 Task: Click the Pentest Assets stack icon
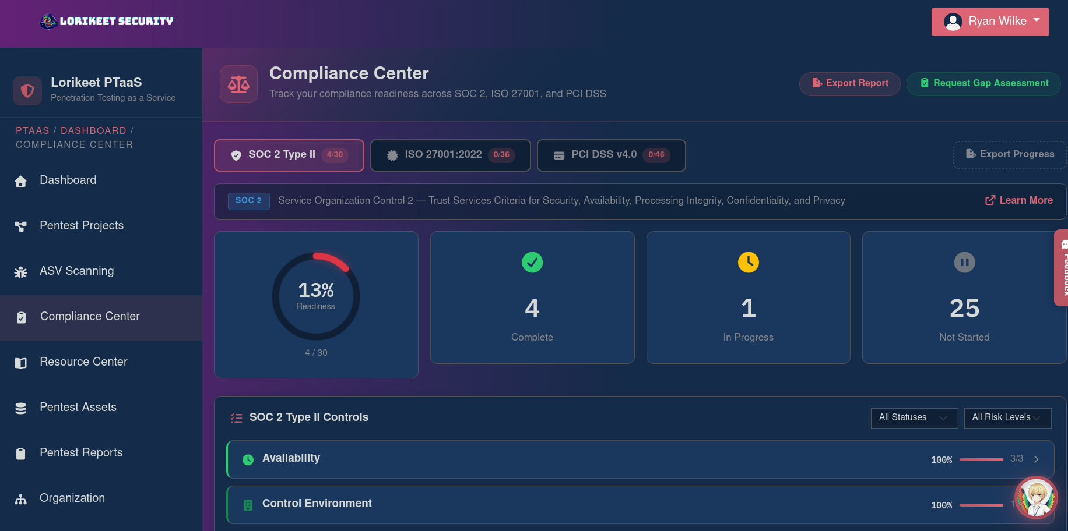click(21, 408)
